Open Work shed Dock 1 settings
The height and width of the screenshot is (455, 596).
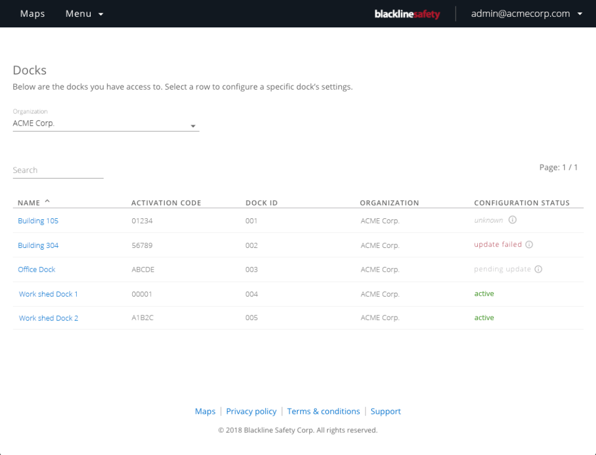48,294
